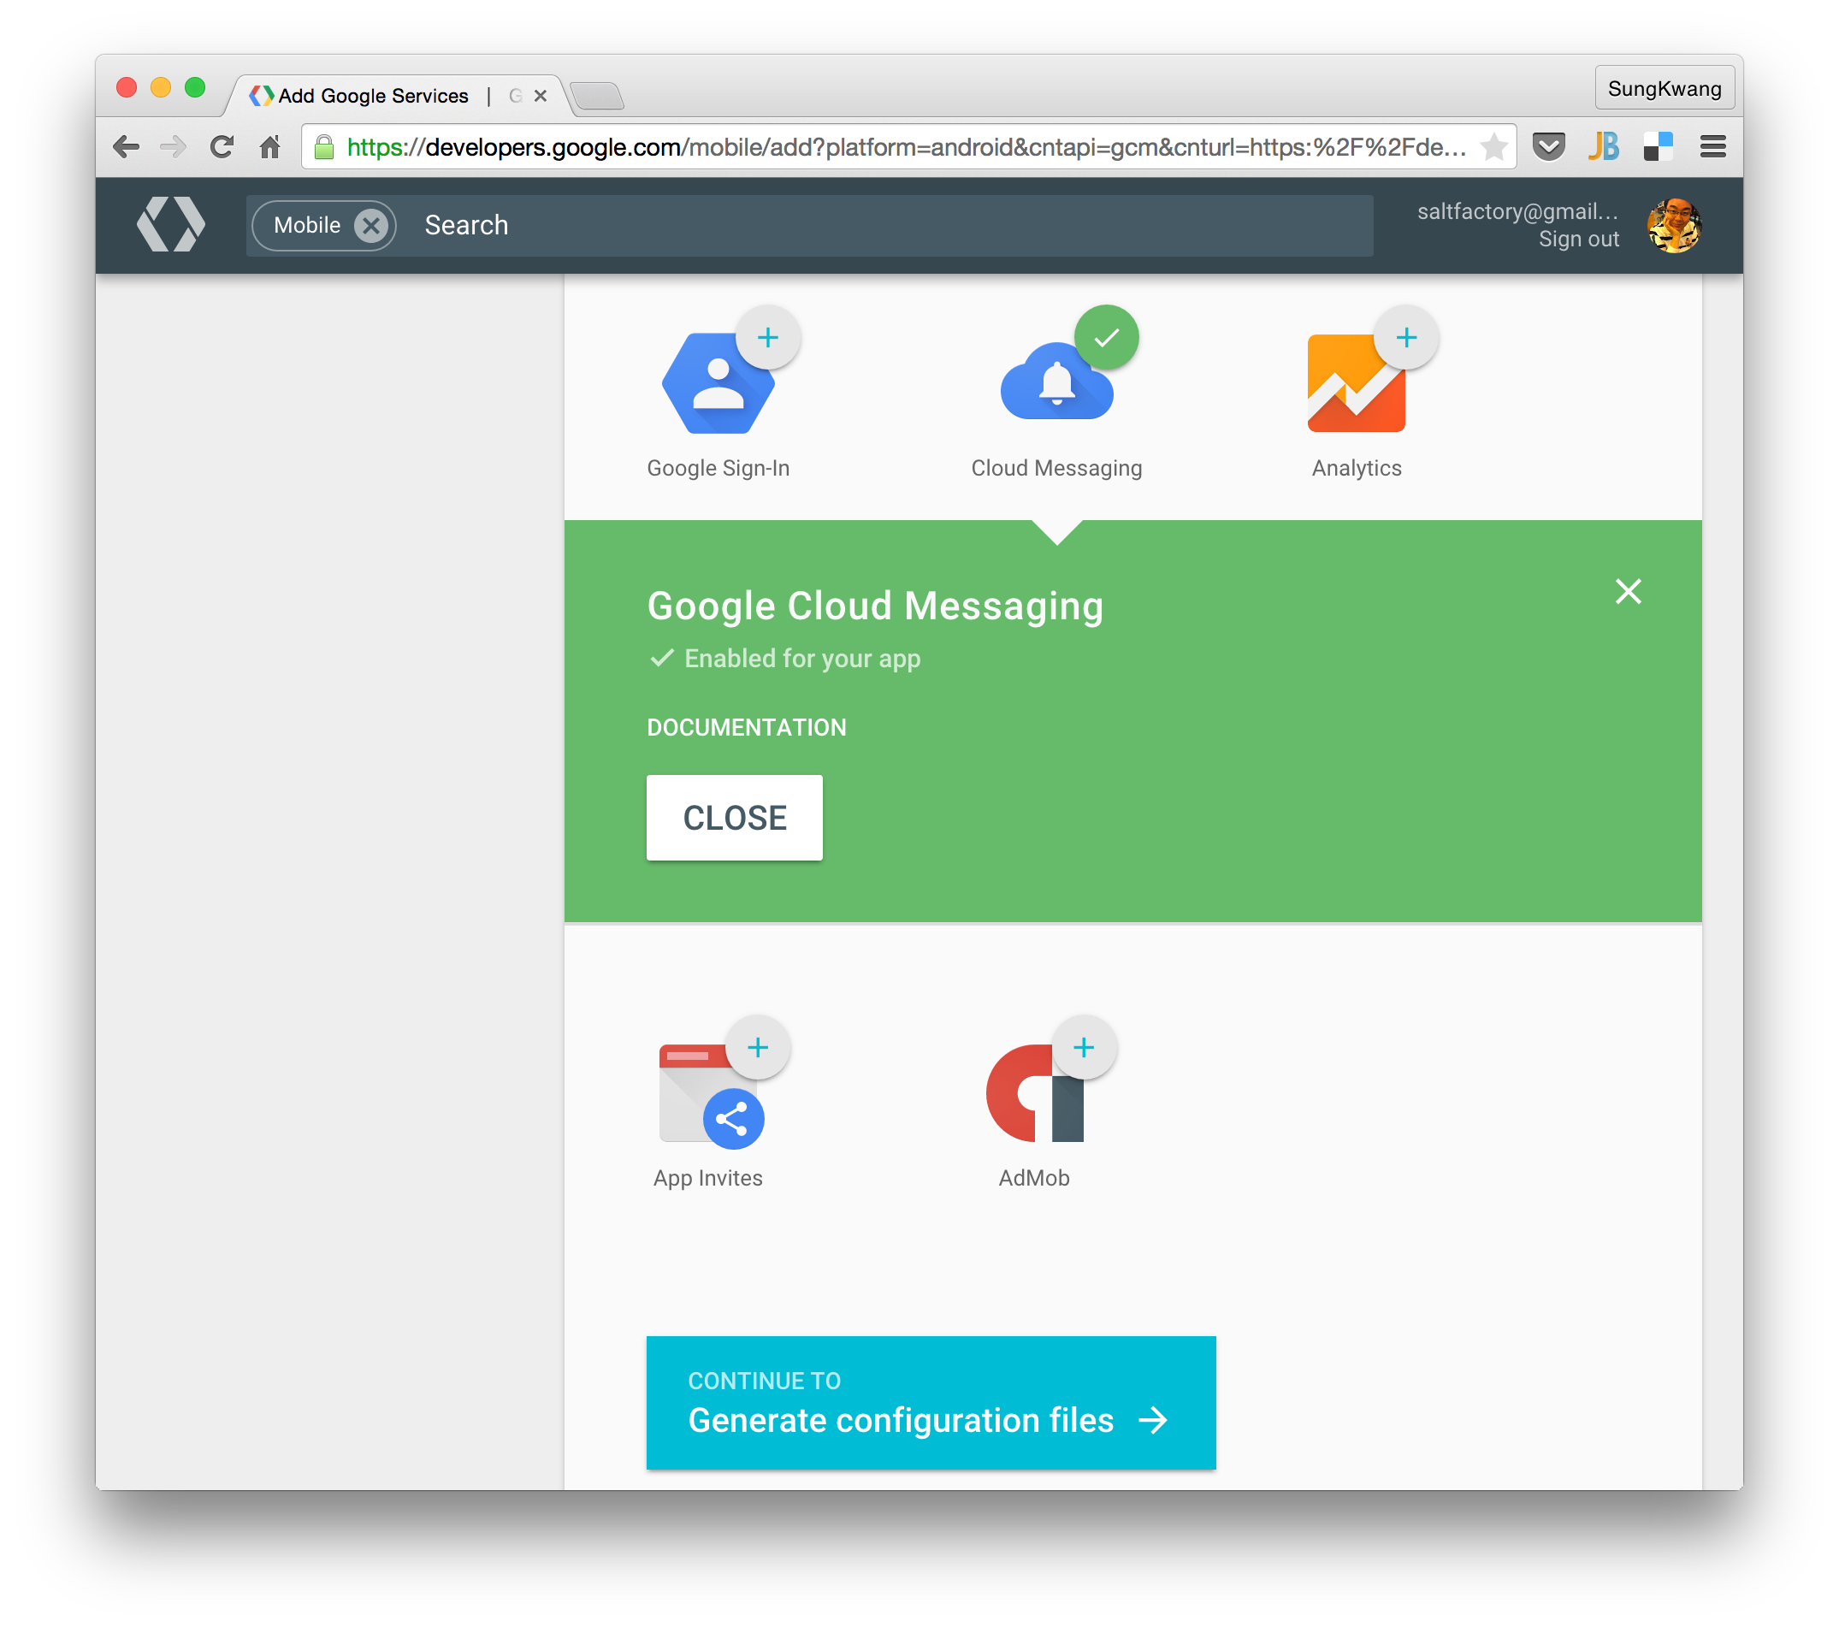Click the checkmark enabled status indicator
Screen dimensions: 1839x1627
(665, 658)
